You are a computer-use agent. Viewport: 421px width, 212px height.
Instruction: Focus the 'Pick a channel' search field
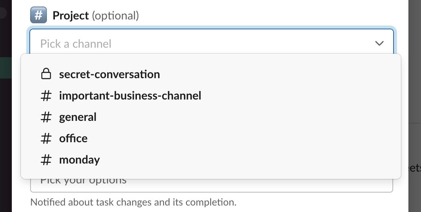pyautogui.click(x=191, y=43)
